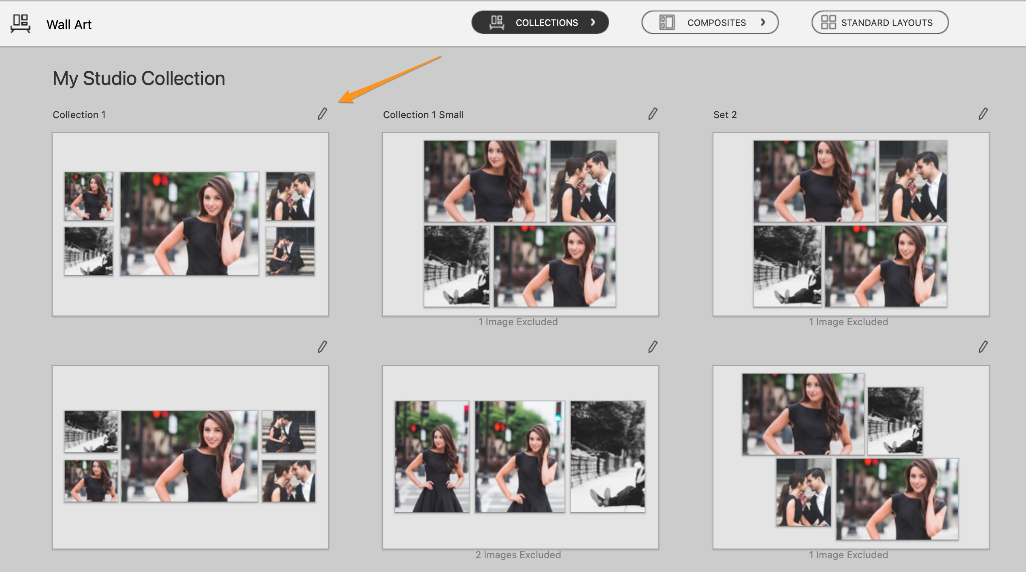Open the bottom-left five-image collection thumbnail
1026x572 pixels.
190,457
